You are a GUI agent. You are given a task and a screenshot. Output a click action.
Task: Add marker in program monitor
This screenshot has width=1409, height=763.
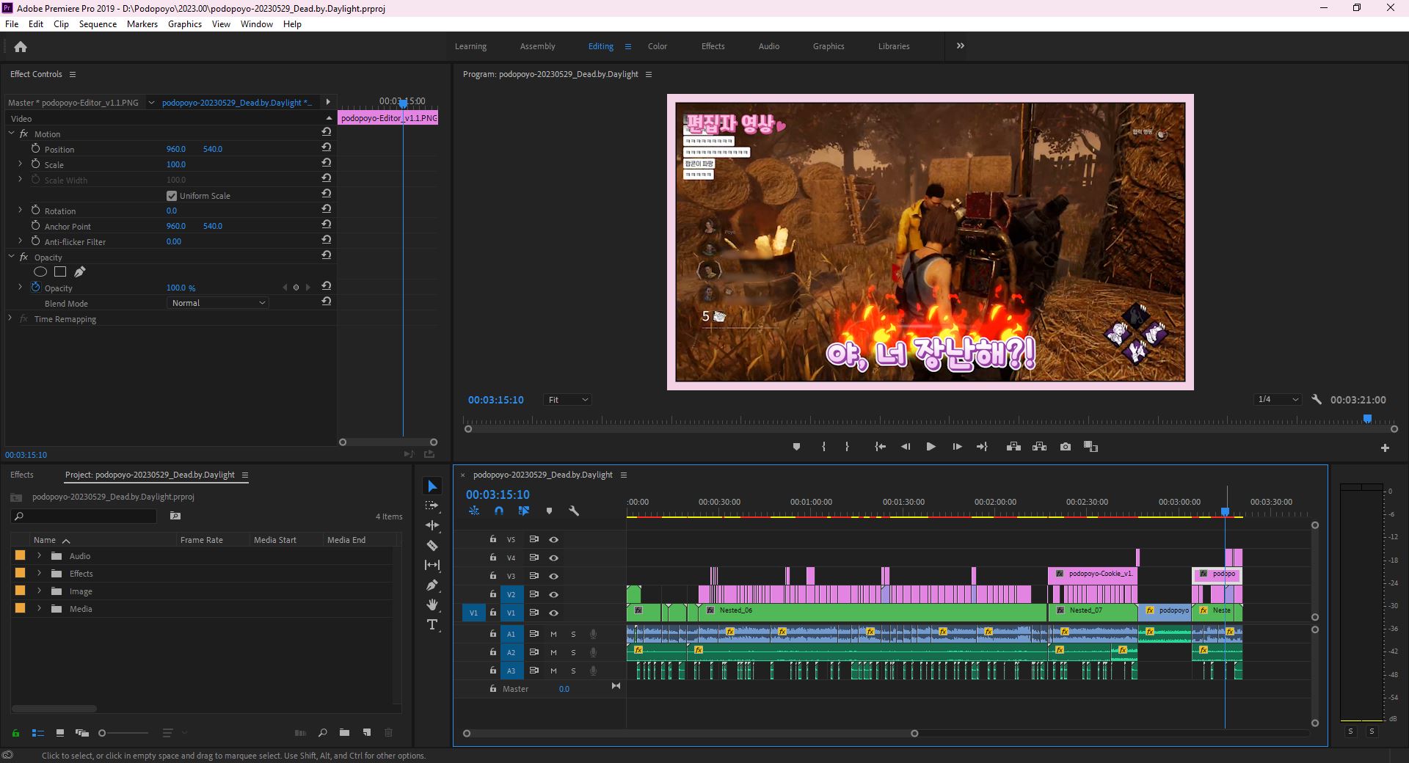(x=796, y=446)
